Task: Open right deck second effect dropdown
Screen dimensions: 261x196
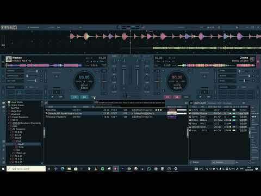Action: 227,76
